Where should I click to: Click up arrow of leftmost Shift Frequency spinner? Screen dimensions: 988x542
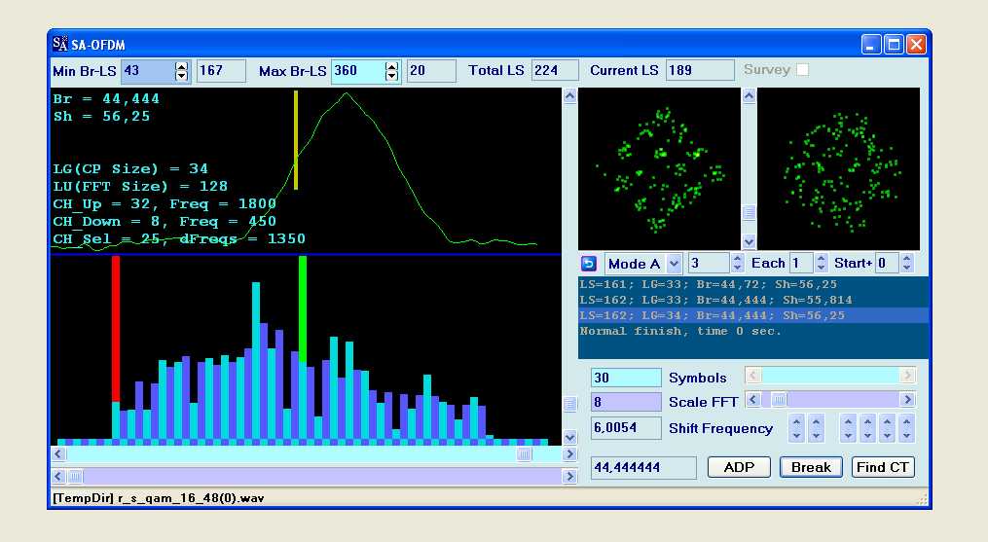[797, 422]
